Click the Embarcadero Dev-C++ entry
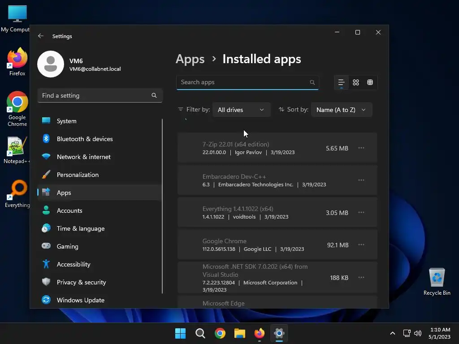The width and height of the screenshot is (459, 344). (277, 180)
